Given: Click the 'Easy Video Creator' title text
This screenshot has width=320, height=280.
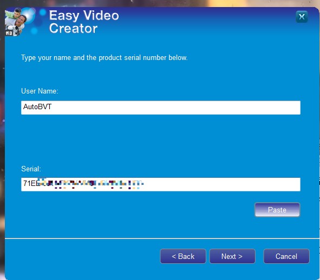Looking at the screenshot, I should coord(84,22).
